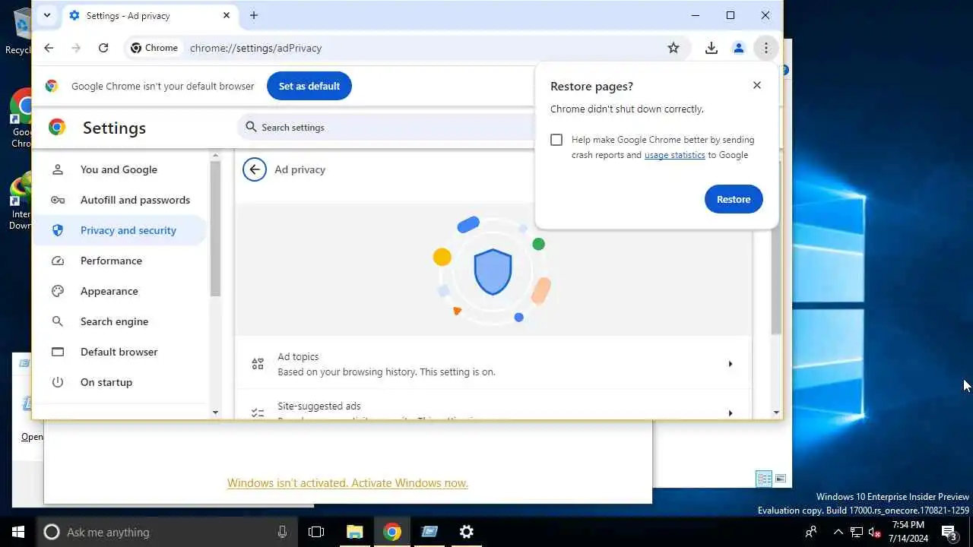This screenshot has height=547, width=973.
Task: Click sidebar scrollbar up arrow
Action: tap(215, 155)
